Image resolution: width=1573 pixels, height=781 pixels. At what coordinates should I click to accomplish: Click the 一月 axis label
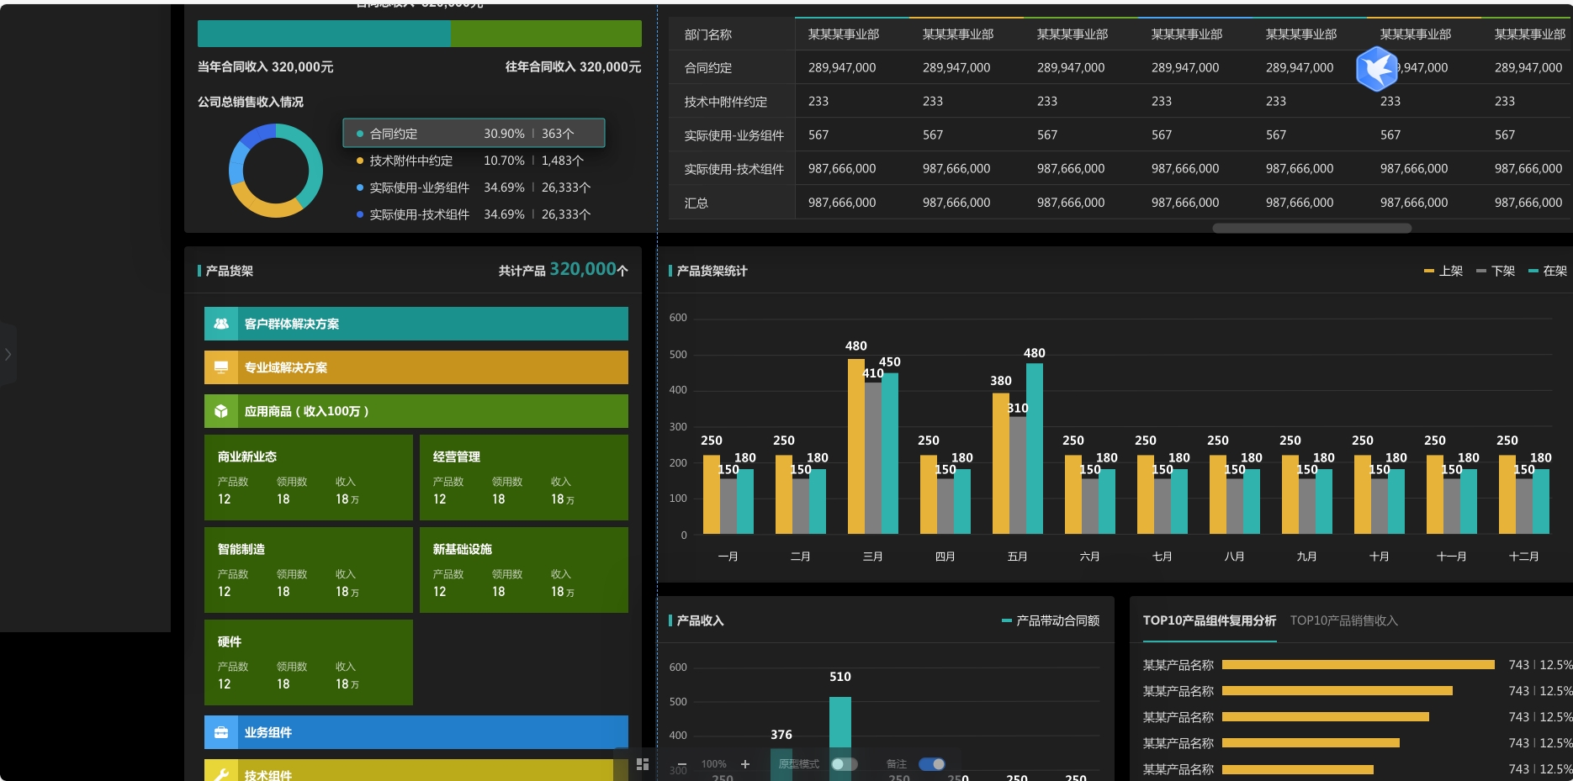728,557
